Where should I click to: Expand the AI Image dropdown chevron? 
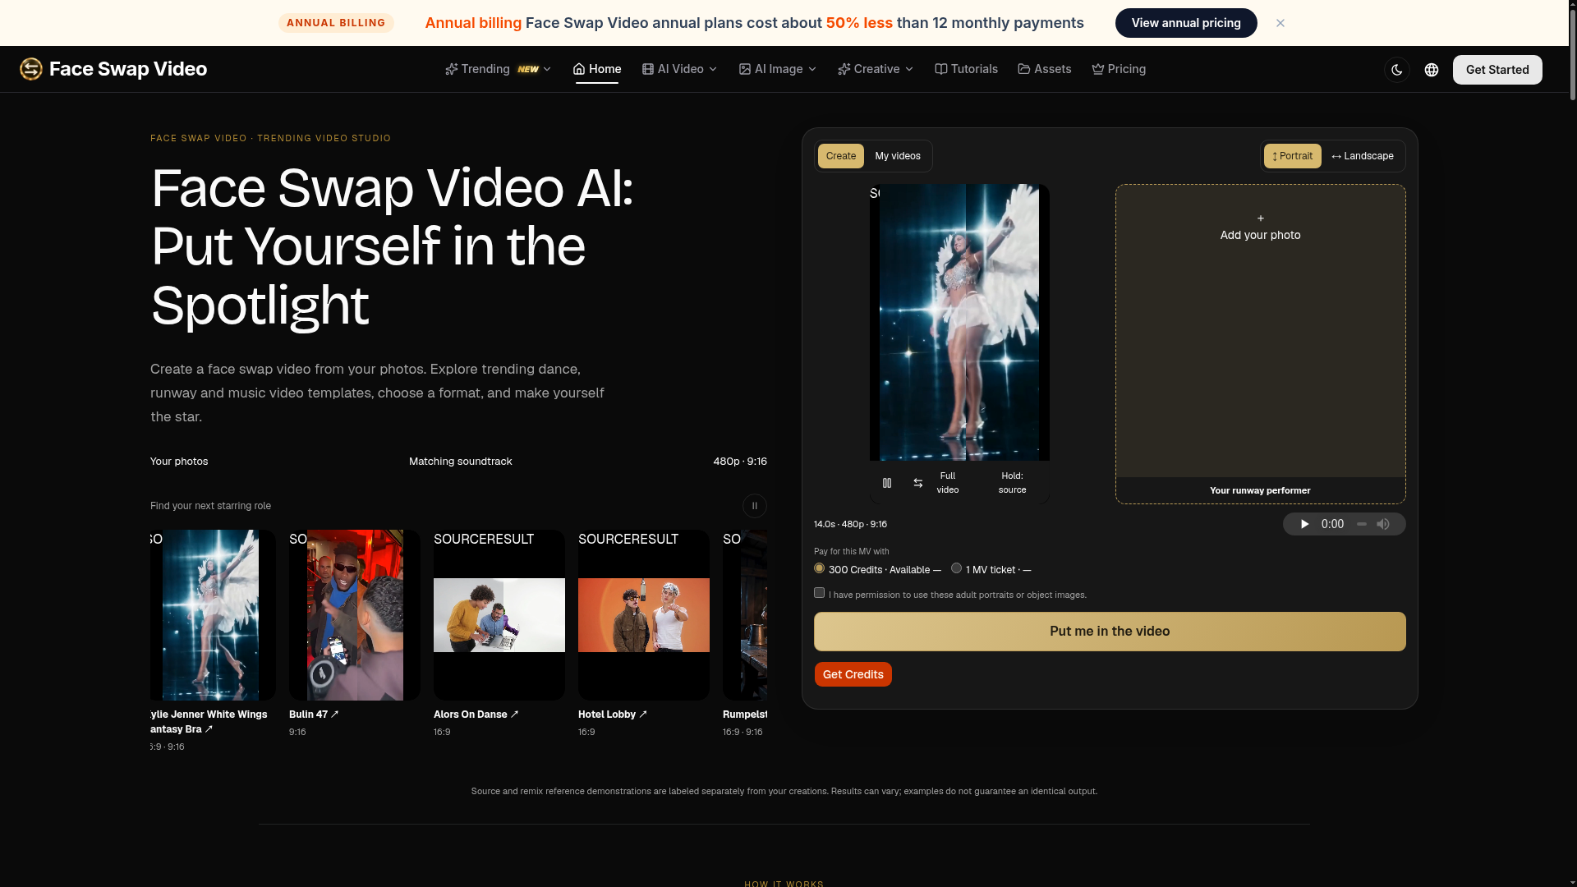pyautogui.click(x=812, y=69)
